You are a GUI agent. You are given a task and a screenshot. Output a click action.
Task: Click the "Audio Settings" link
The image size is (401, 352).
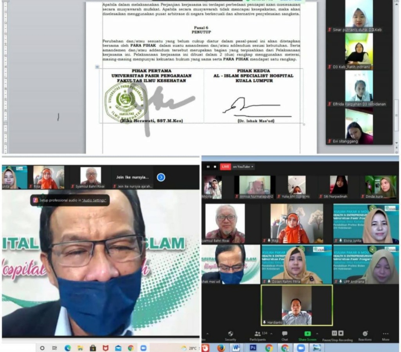coord(94,201)
